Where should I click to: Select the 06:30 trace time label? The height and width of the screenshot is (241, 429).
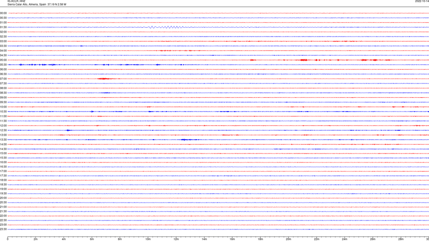point(3,74)
